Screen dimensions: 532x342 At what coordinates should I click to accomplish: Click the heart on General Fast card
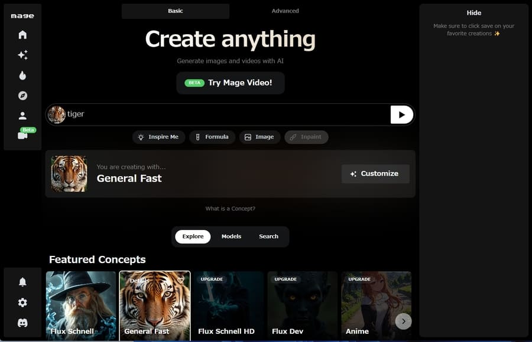tap(180, 279)
